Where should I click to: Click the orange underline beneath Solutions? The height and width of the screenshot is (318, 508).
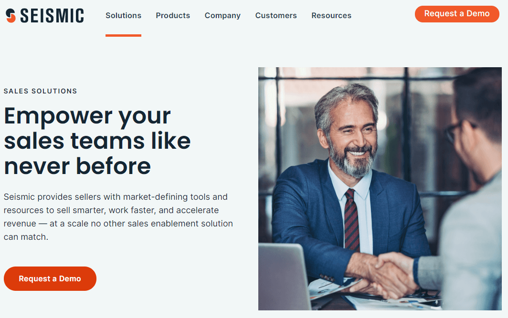point(124,35)
